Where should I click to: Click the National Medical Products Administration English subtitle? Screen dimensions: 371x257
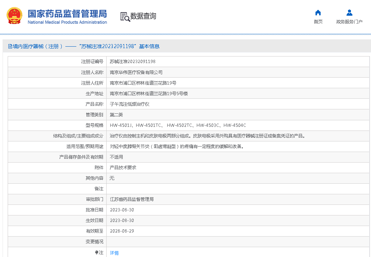pos(67,22)
